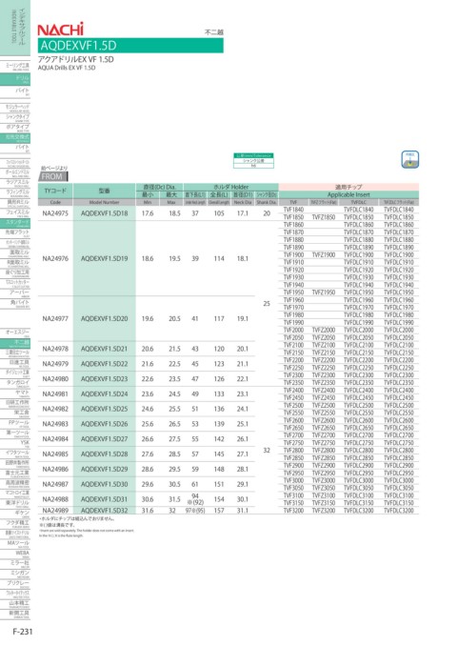The image size is (457, 645).
Task: Select code NA24976
Action: 55,259
